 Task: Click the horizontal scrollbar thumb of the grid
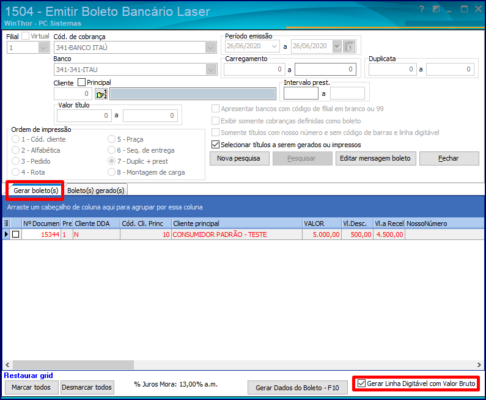(73, 365)
